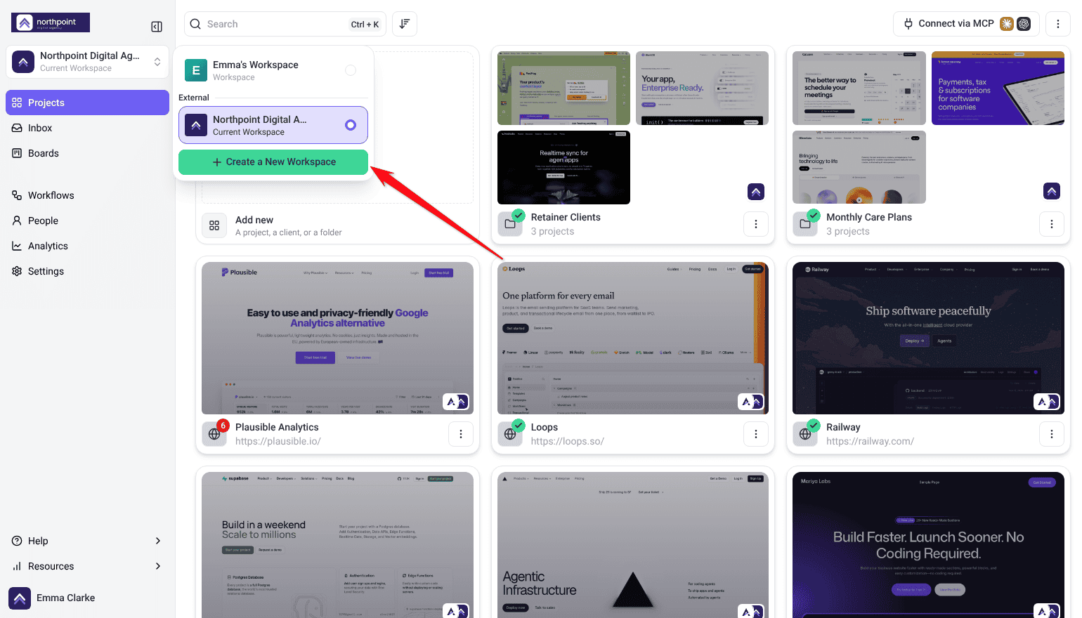
Task: Click the Northpoint Digital workspace avatar icon
Action: coord(196,125)
